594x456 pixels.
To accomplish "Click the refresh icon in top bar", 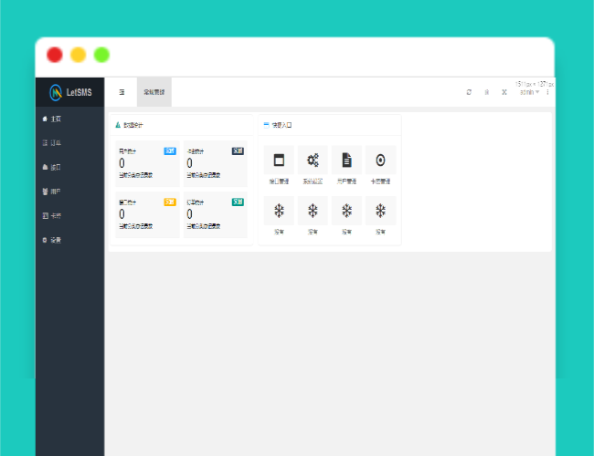I will point(469,92).
